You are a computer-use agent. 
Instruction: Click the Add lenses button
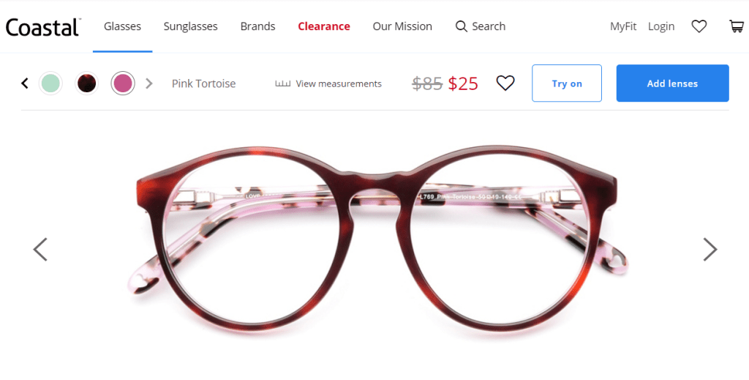[672, 83]
